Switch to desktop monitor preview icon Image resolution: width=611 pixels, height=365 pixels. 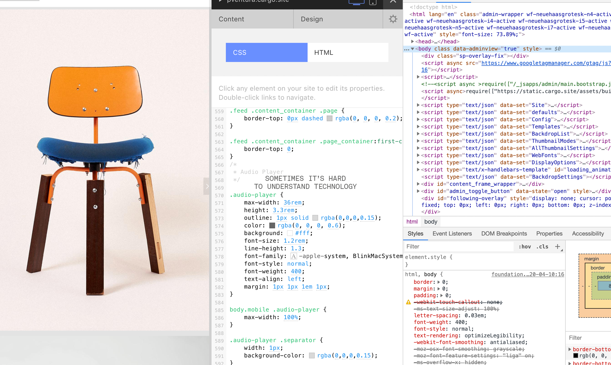click(356, 2)
